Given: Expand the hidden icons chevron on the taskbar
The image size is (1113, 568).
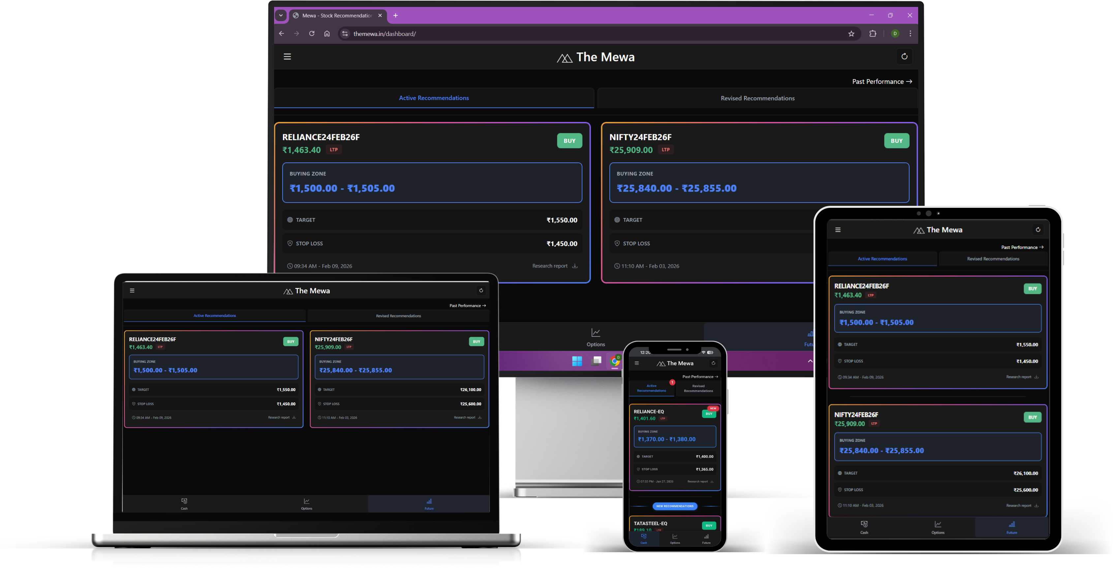Looking at the screenshot, I should coord(810,361).
